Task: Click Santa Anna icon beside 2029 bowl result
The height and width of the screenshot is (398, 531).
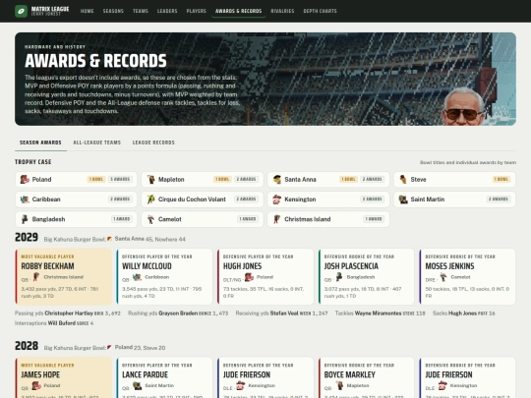Action: (x=110, y=239)
